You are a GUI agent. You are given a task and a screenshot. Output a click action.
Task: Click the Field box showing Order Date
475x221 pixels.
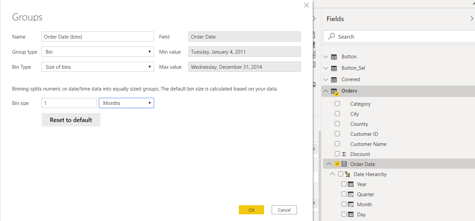[x=245, y=37]
